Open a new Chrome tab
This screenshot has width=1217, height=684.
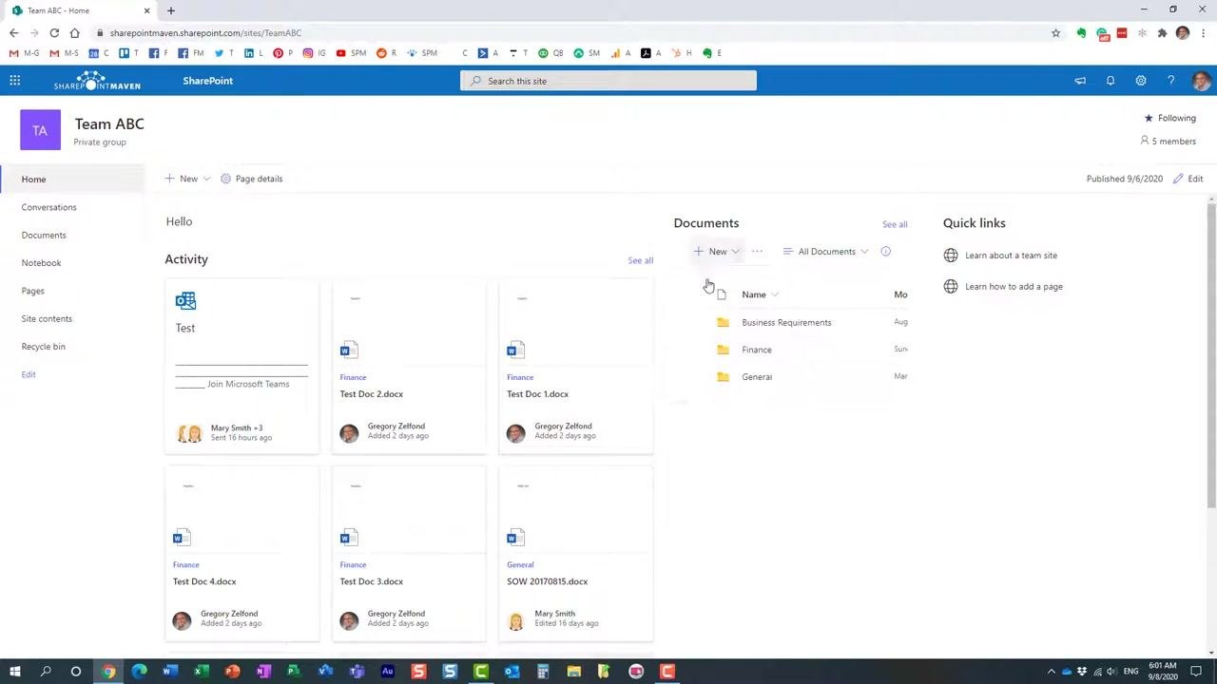[171, 10]
